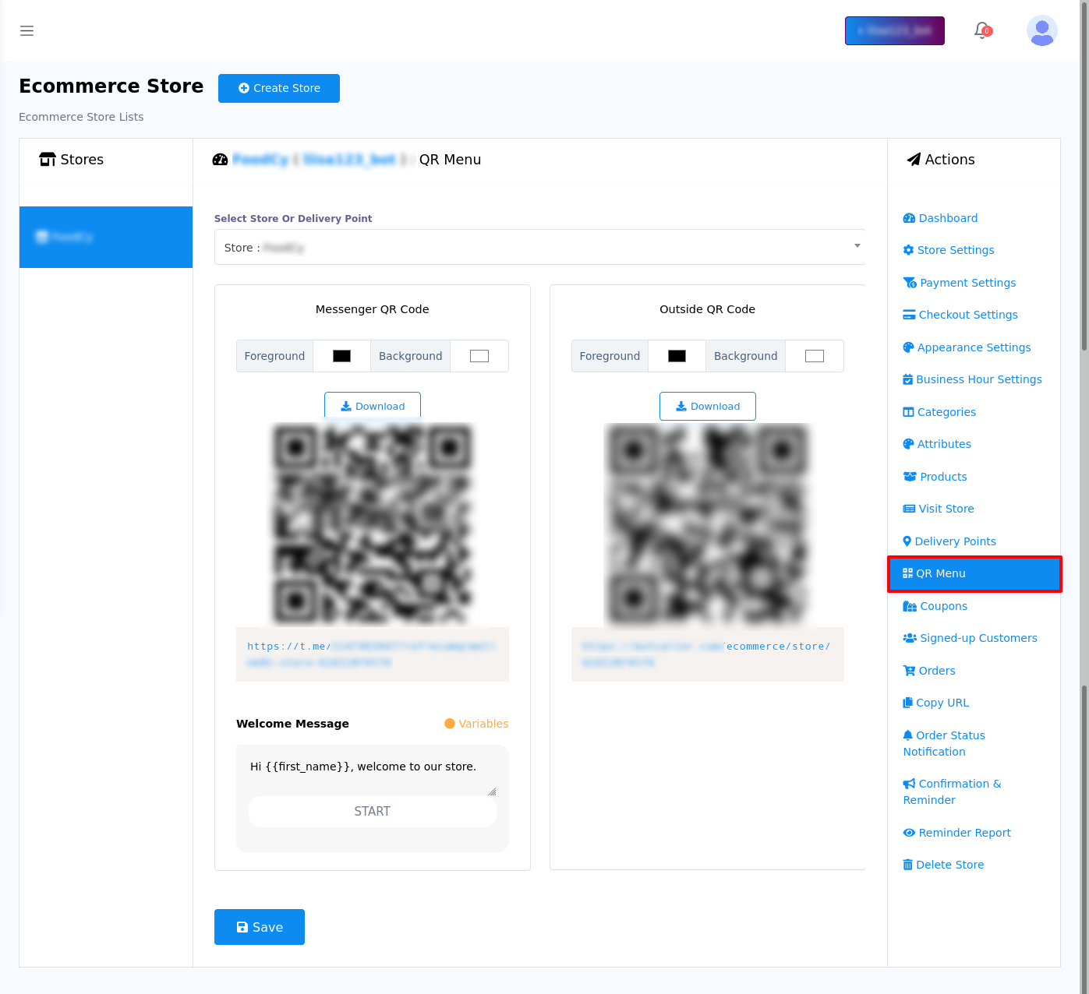Open the Variables link
1089x994 pixels.
tap(476, 724)
